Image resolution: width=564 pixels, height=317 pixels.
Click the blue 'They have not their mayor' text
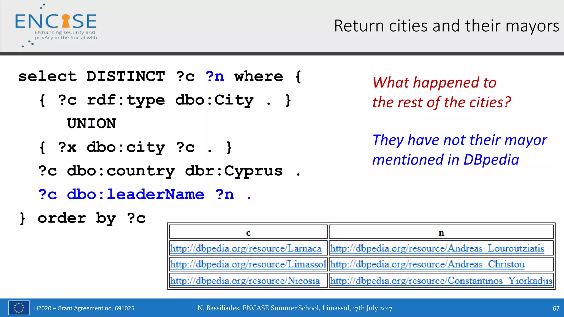click(459, 140)
